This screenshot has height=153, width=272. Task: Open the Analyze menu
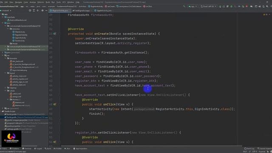pyautogui.click(x=33, y=2)
